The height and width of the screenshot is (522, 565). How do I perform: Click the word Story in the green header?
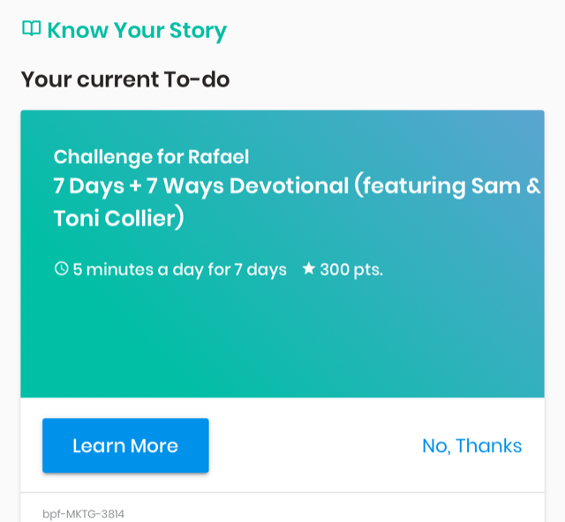point(200,31)
